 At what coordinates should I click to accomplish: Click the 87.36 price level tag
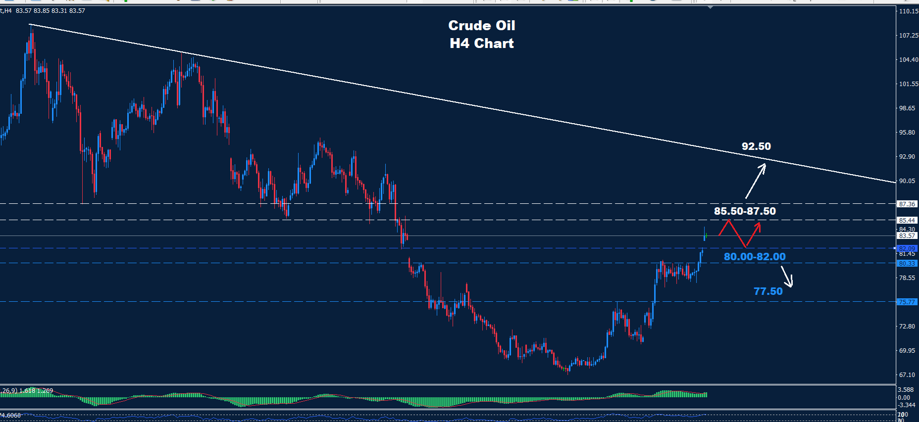[x=907, y=204]
